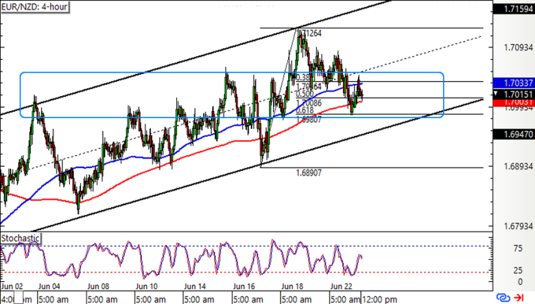Click the red 1.70031 price tag

[x=514, y=102]
